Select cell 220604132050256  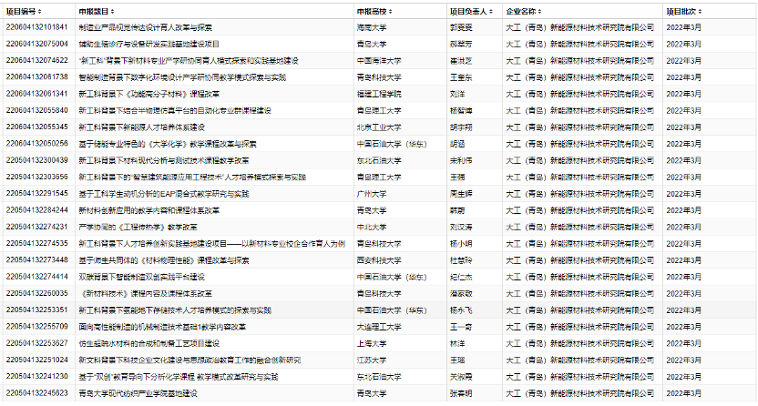pyautogui.click(x=36, y=144)
